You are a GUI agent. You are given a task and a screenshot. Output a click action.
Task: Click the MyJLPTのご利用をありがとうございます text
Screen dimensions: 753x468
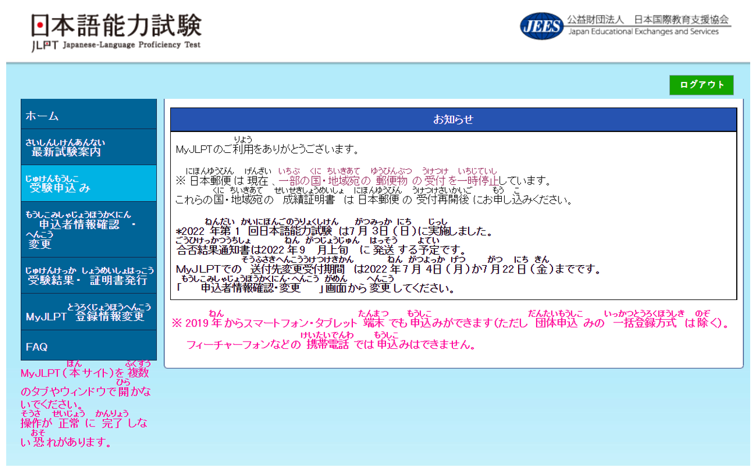pos(267,146)
